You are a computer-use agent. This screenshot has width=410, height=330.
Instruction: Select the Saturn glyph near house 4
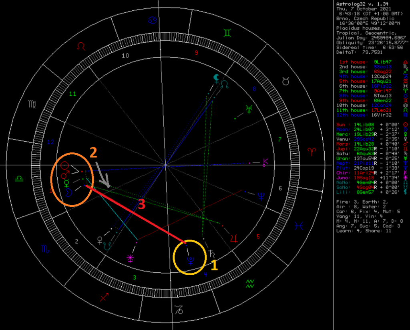pyautogui.click(x=212, y=254)
